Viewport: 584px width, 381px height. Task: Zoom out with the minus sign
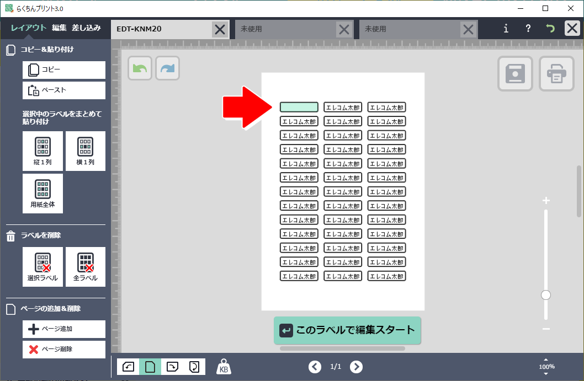(546, 329)
